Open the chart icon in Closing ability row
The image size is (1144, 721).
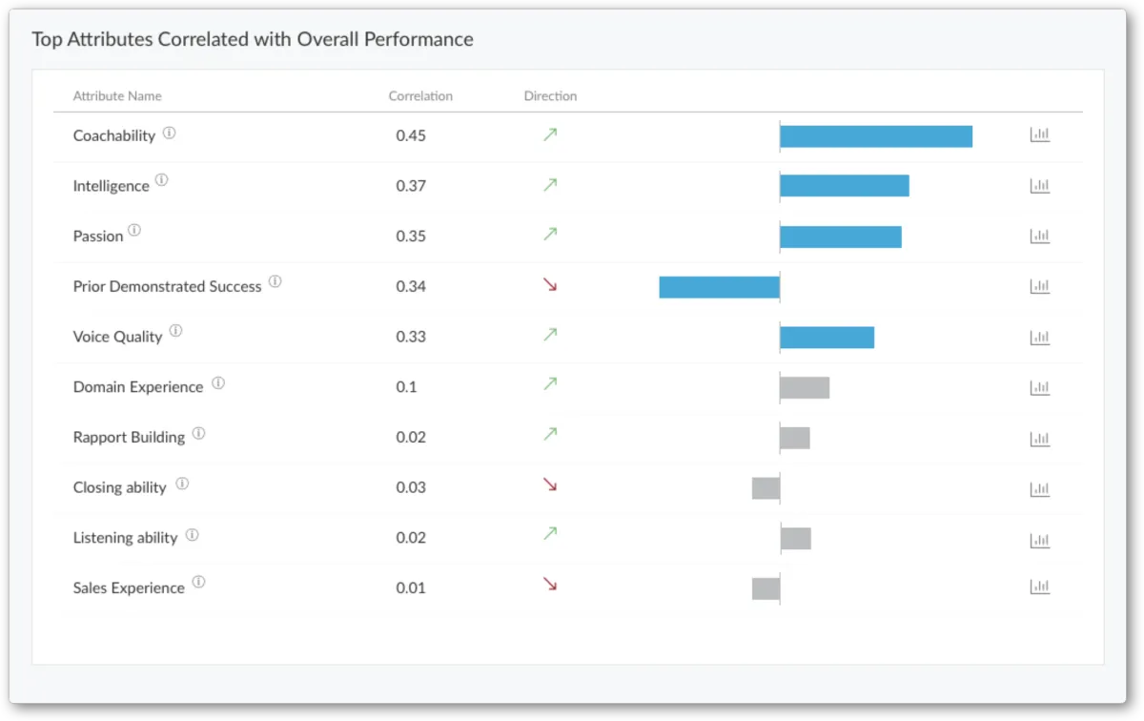coord(1039,489)
